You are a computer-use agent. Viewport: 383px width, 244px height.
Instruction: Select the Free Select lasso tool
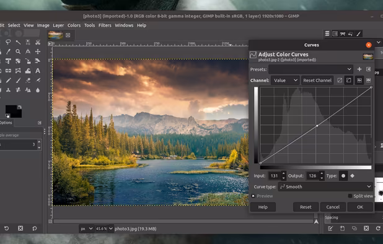coord(8,42)
